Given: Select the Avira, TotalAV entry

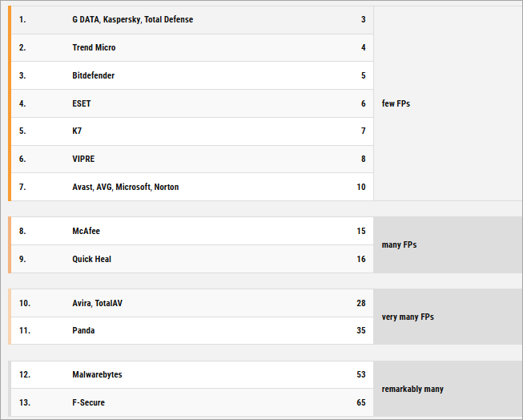Looking at the screenshot, I should [x=97, y=303].
